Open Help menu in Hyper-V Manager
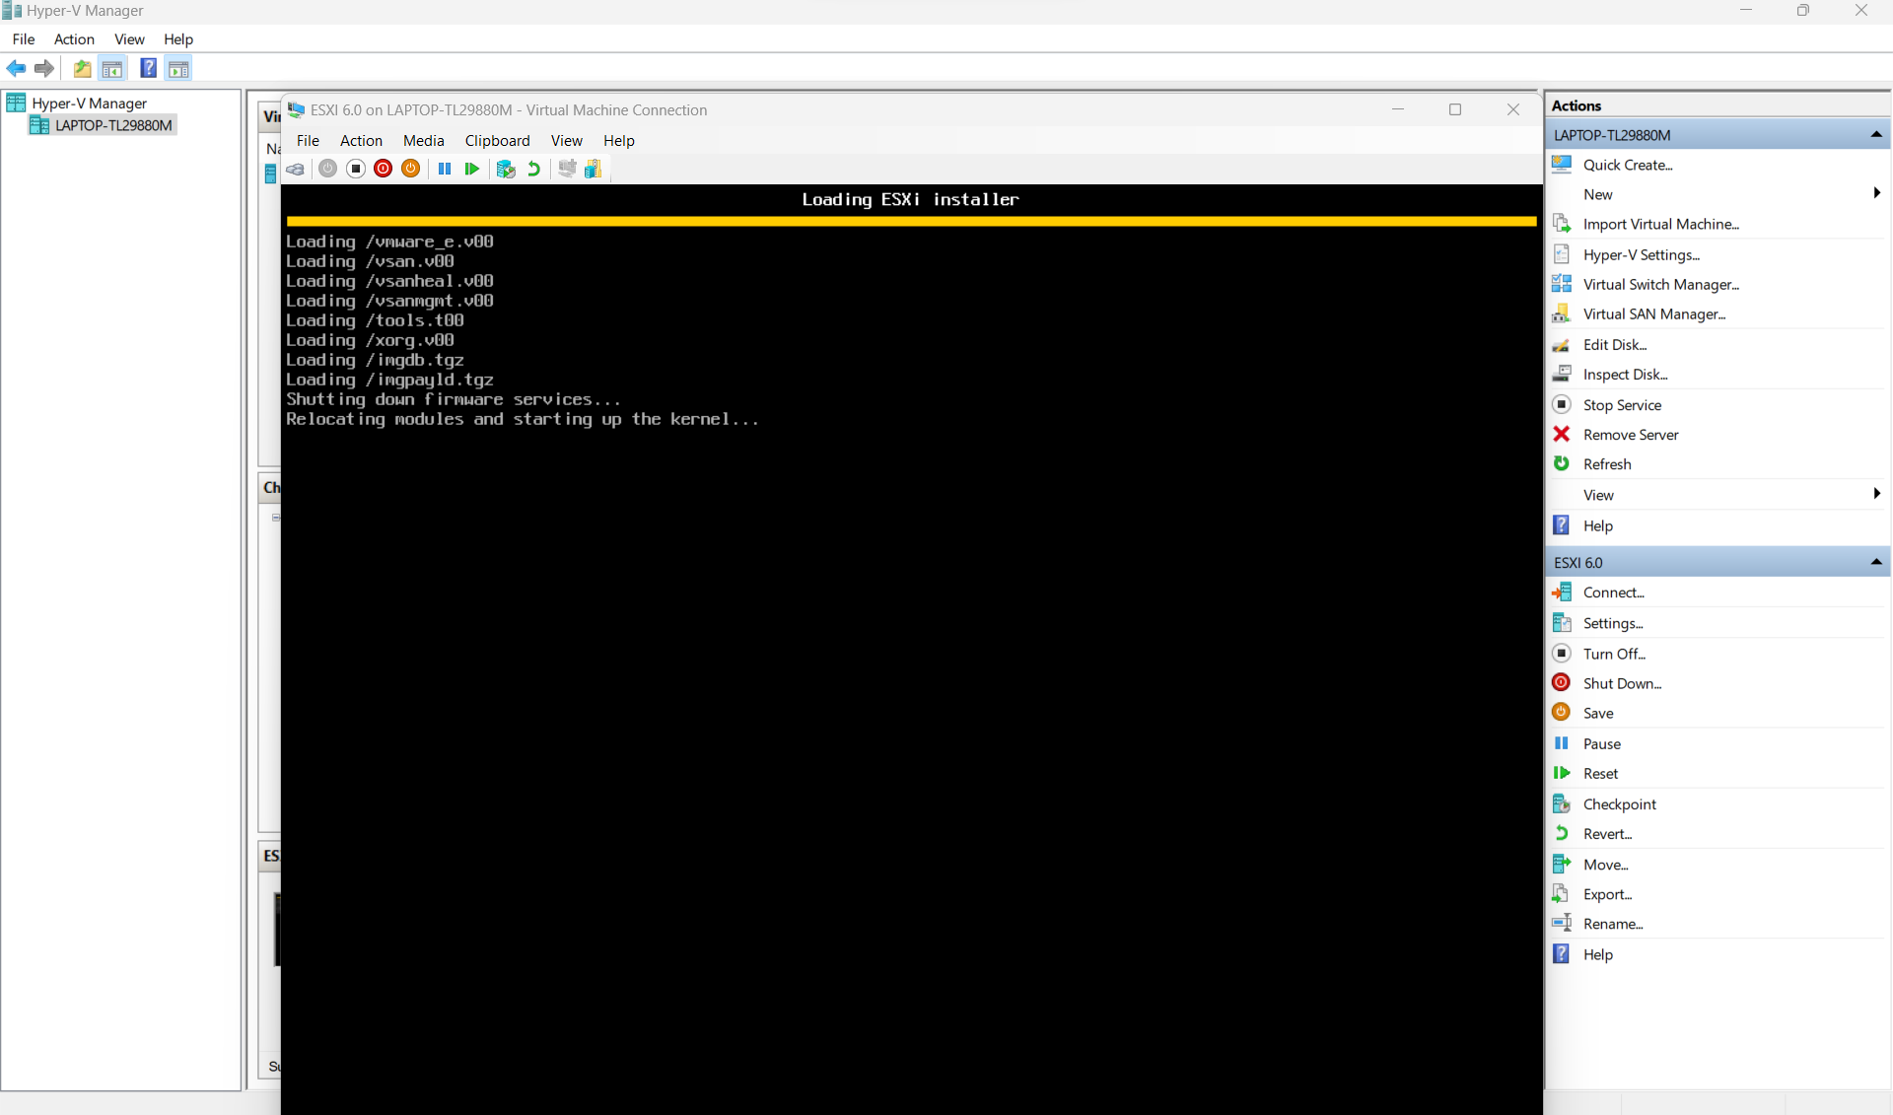Screen dimensions: 1893x1115 (178, 39)
